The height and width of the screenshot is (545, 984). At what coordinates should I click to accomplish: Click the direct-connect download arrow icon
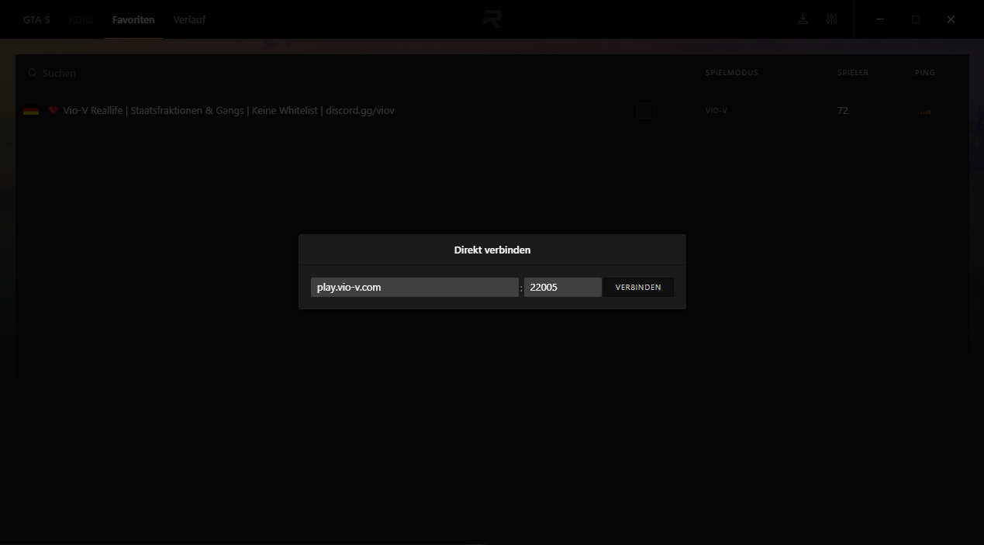(803, 19)
